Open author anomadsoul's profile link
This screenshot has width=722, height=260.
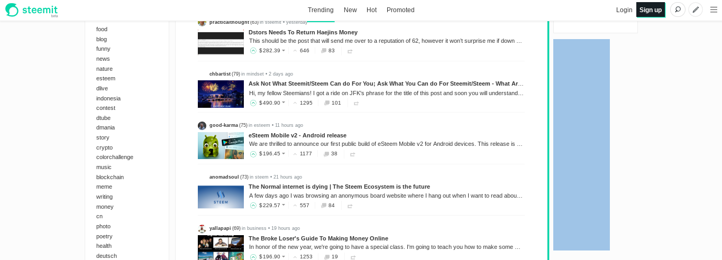[224, 177]
